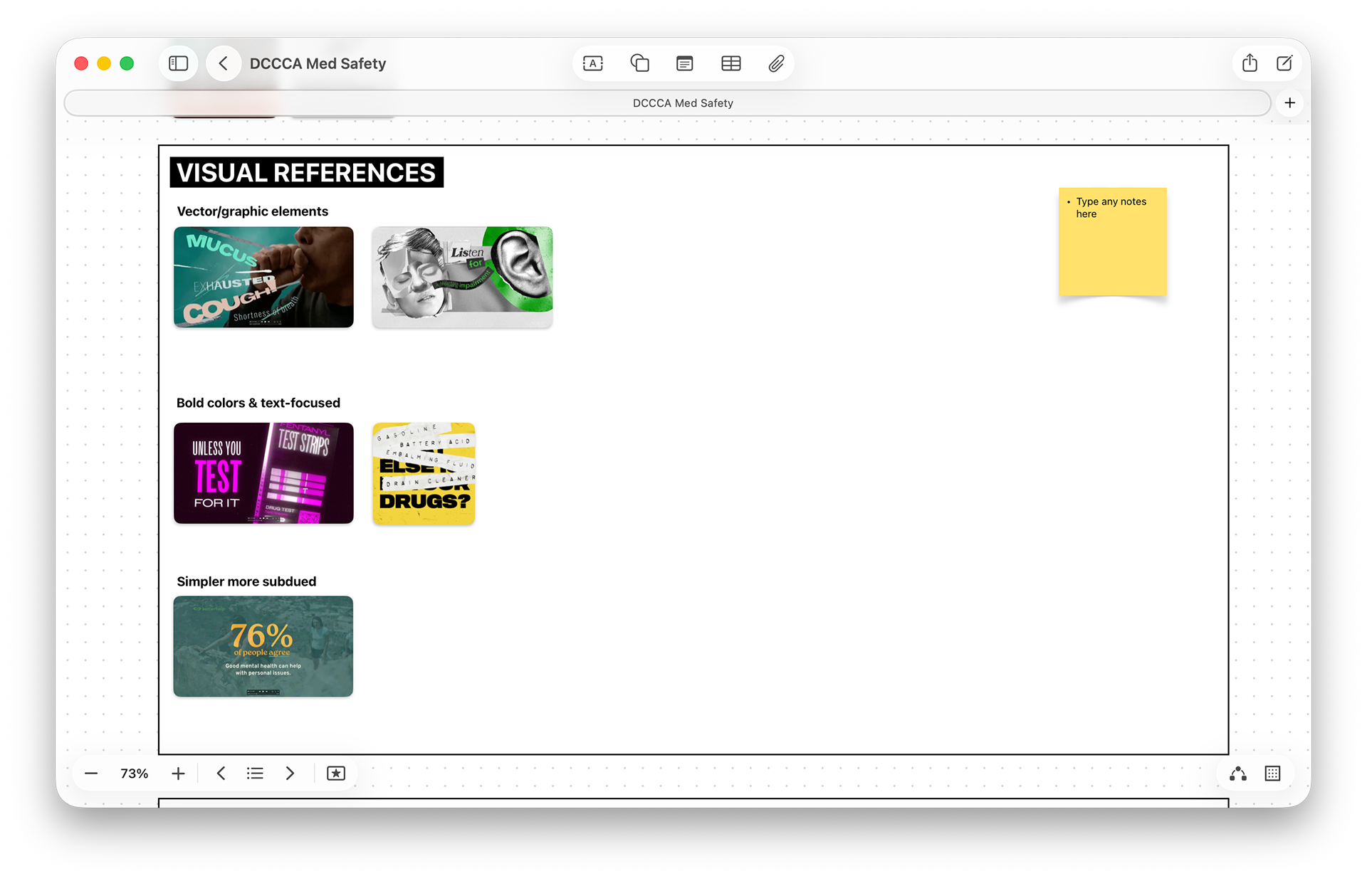Open the share menu
The height and width of the screenshot is (881, 1367).
[1250, 63]
